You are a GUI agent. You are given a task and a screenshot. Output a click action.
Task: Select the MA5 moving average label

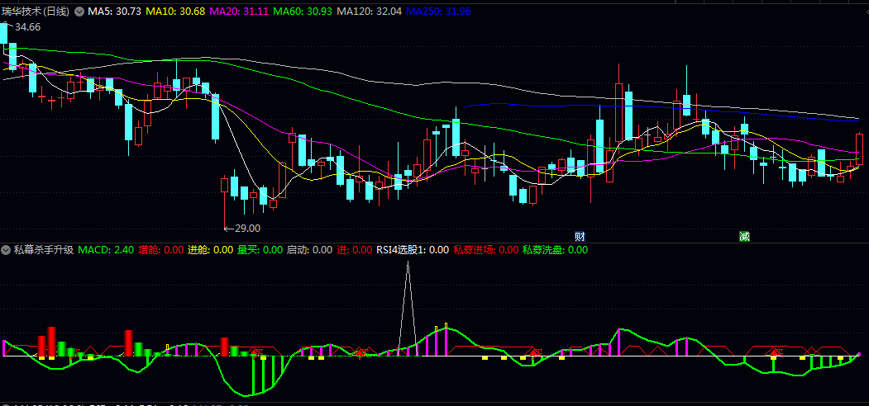pyautogui.click(x=116, y=12)
